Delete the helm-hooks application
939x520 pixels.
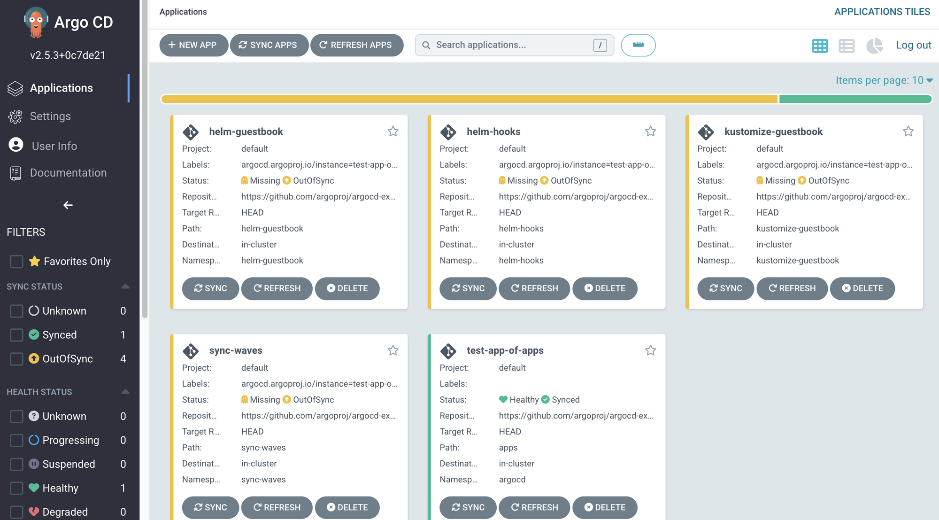point(605,288)
